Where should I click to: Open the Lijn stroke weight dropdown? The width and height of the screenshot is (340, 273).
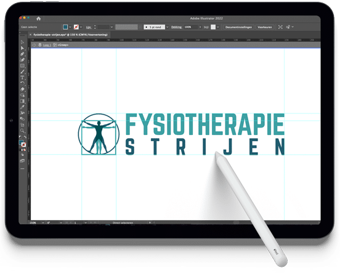pyautogui.click(x=111, y=27)
